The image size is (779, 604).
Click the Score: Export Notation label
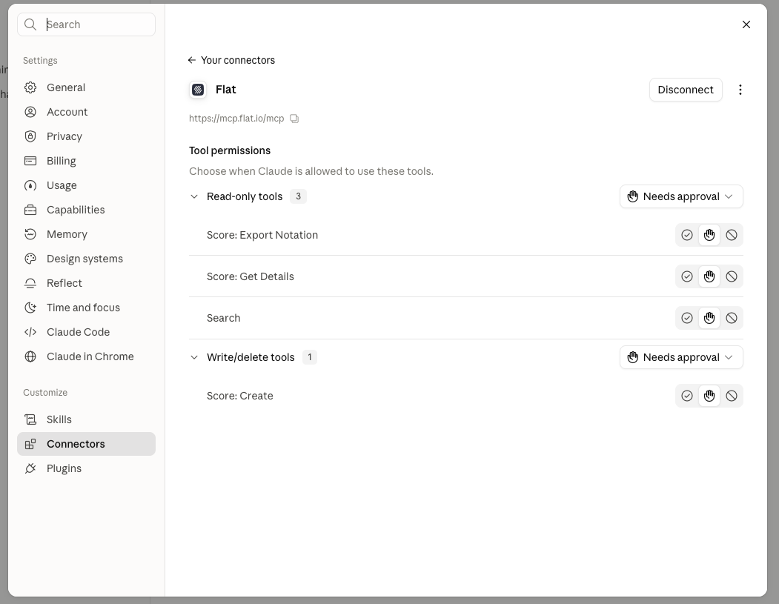[262, 235]
